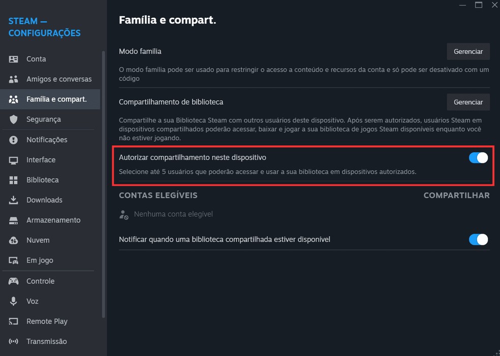Click the Controle gamepad icon
The width and height of the screenshot is (500, 356).
[x=14, y=281]
